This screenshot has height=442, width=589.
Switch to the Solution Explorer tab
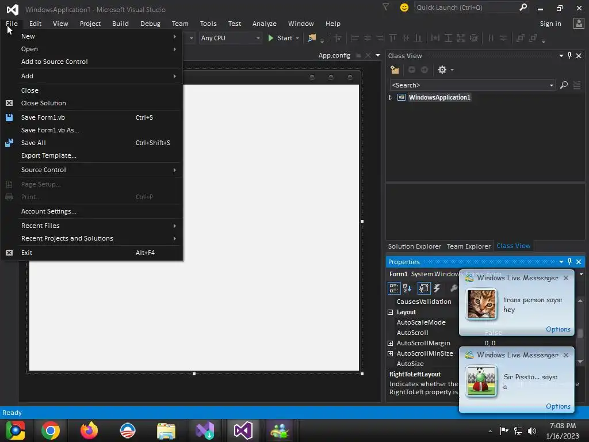[x=414, y=246]
